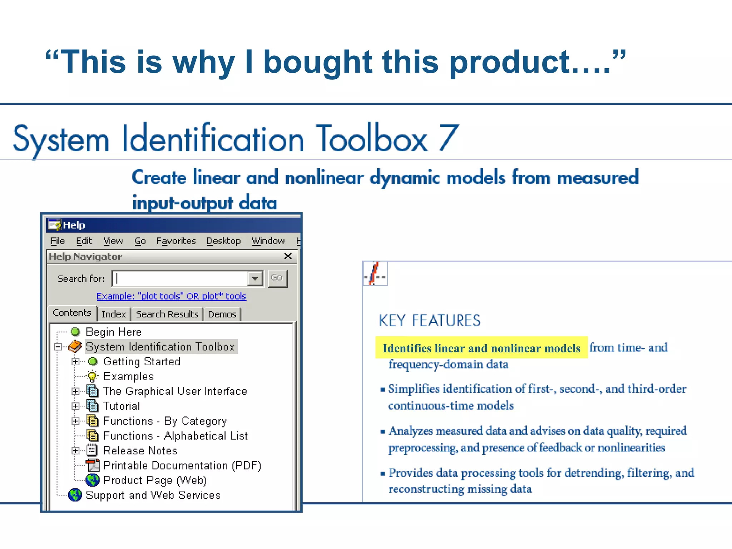Image resolution: width=732 pixels, height=549 pixels.
Task: Click the KEY FEATURES heading
Action: pyautogui.click(x=430, y=321)
